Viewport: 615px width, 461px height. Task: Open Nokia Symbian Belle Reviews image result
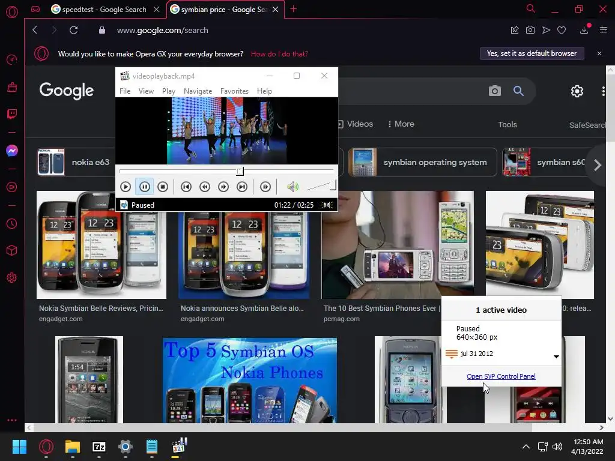[101, 245]
